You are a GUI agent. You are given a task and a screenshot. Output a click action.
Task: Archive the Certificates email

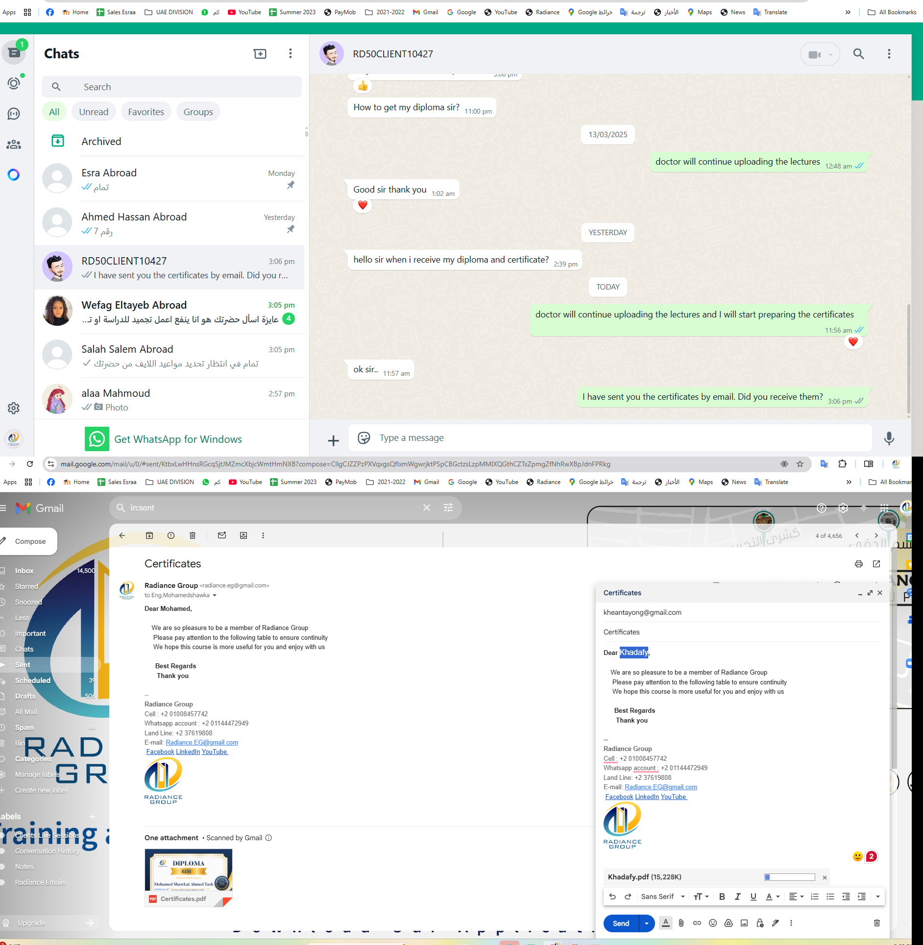[x=149, y=535]
